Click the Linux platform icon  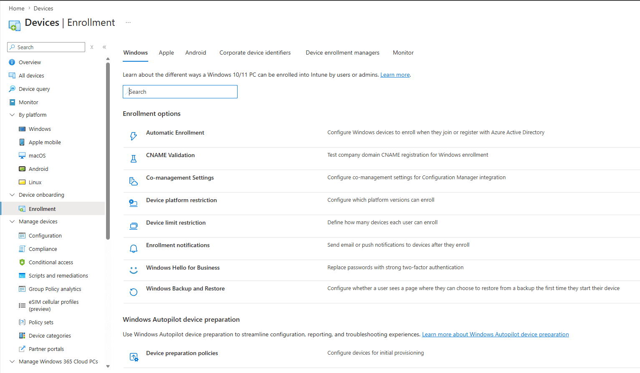22,182
